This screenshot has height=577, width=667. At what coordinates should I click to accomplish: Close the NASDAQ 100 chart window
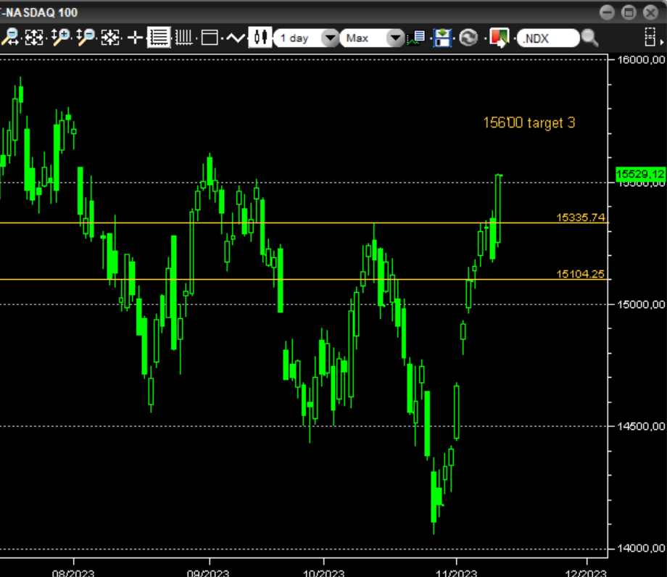click(x=650, y=12)
